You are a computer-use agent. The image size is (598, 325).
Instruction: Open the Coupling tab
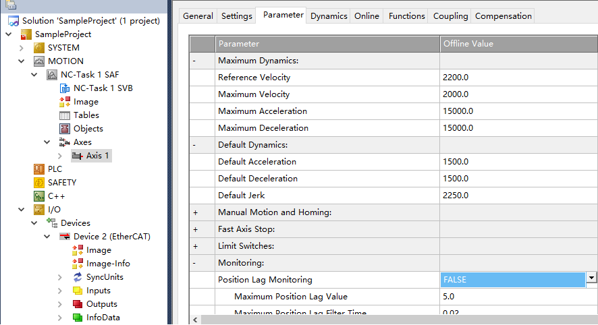pos(450,16)
